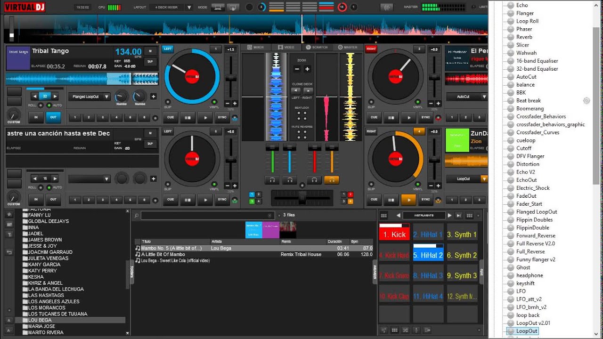Screen dimensions: 603x339
Task: Trigger hot cue 1 on deck 1
Action: pyautogui.click(x=74, y=118)
